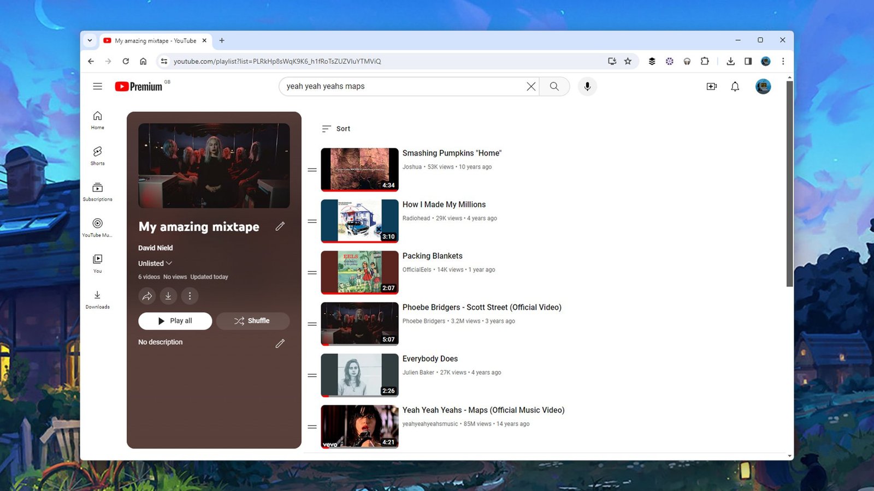874x491 pixels.
Task: Open the tab search dropdown arrow
Action: (90, 40)
